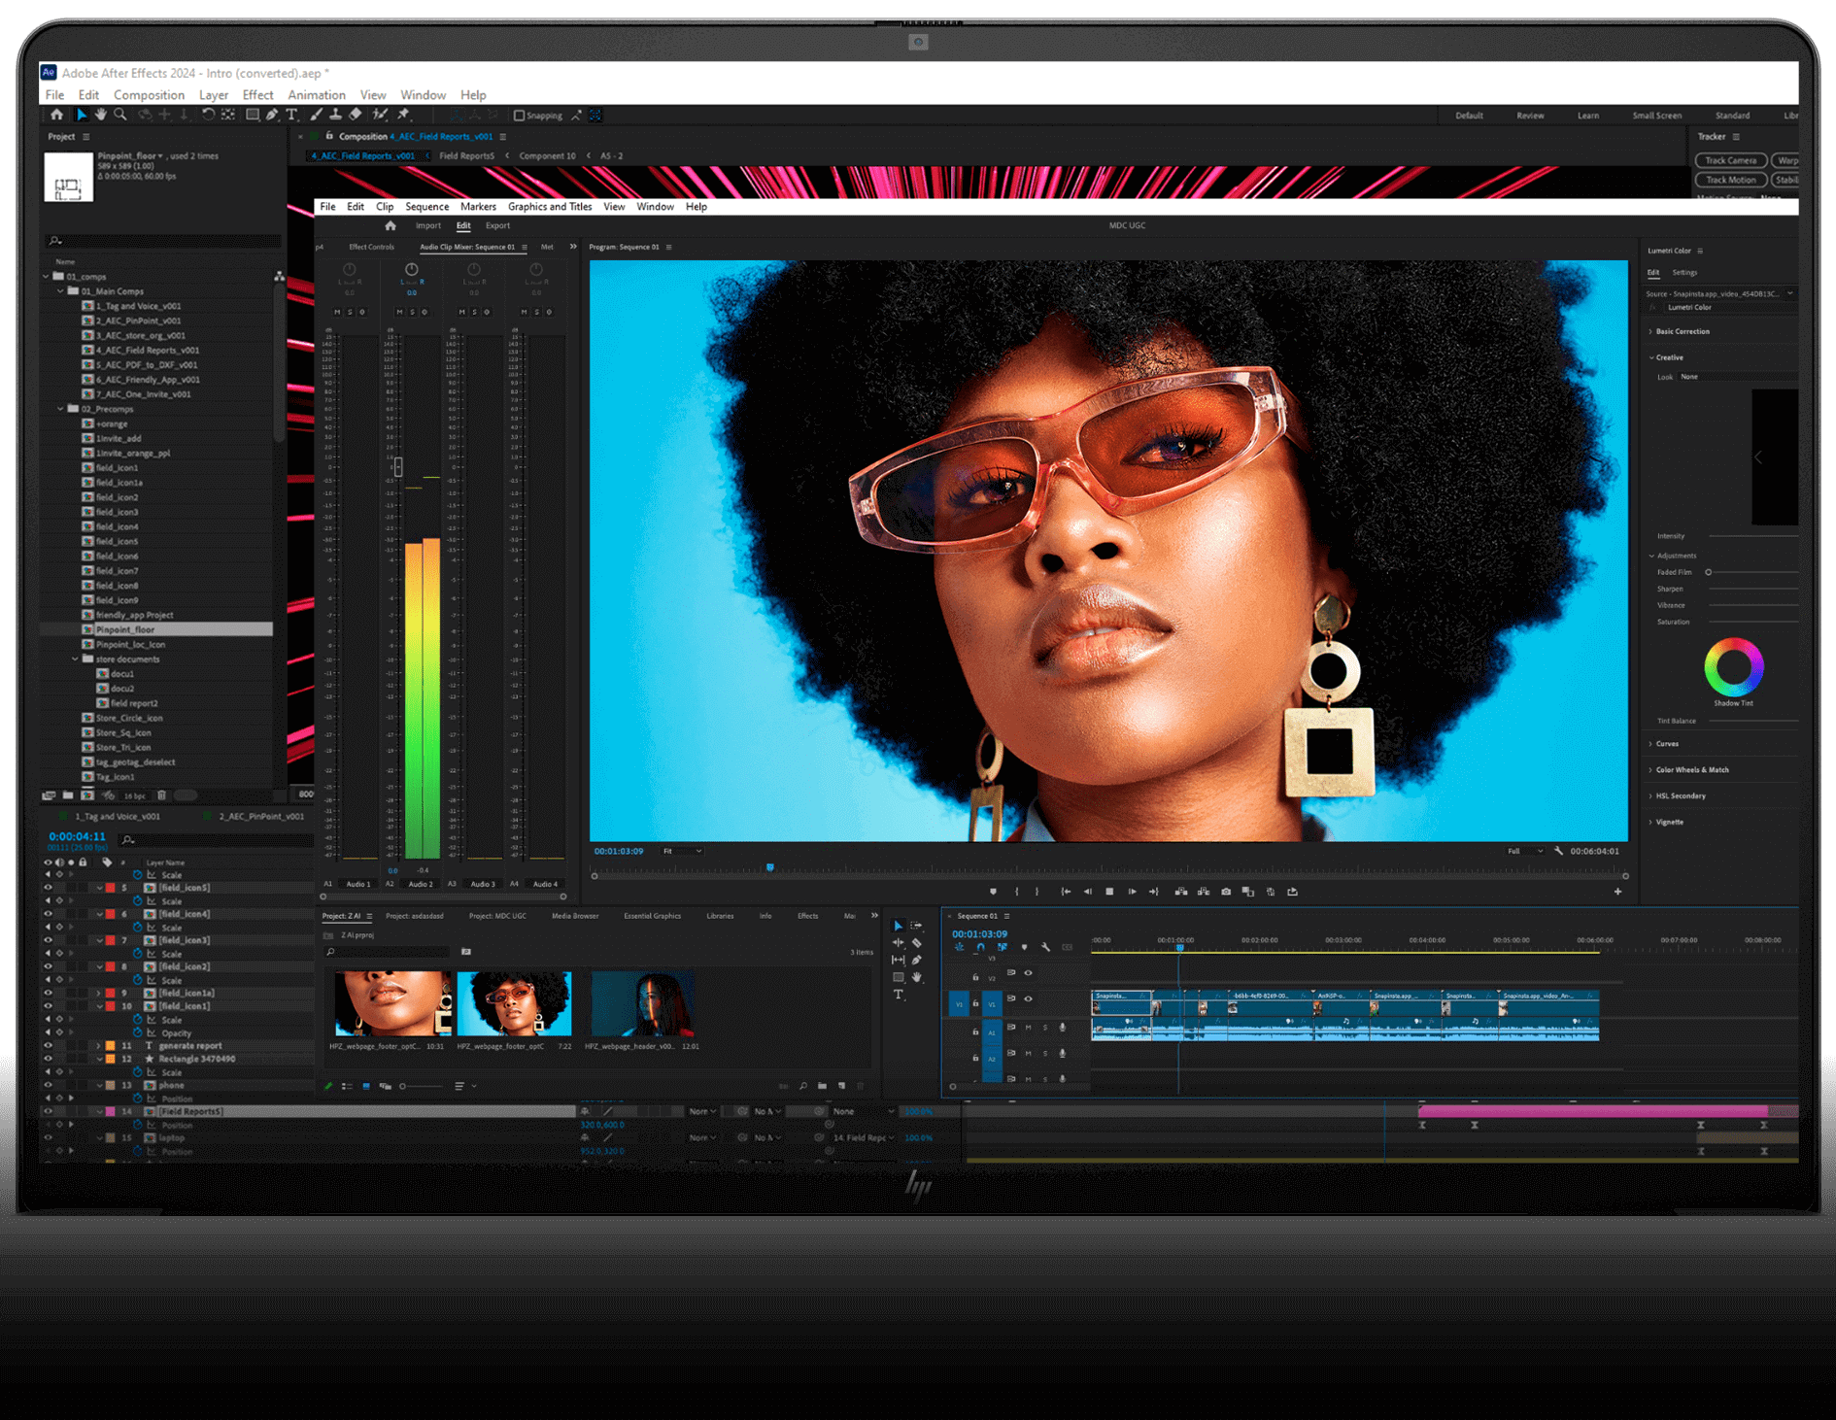
Task: Click the After Effects Home icon
Action: tap(56, 115)
